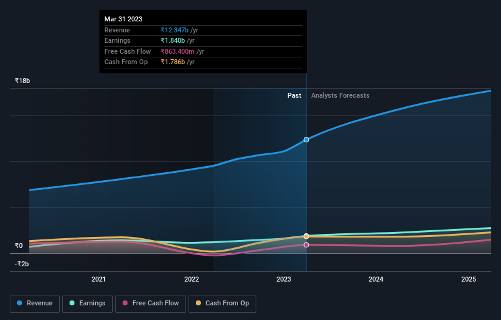Screen dimensions: 501x320
Task: Click the pink Free Cash Flow data point
Action: (x=306, y=245)
